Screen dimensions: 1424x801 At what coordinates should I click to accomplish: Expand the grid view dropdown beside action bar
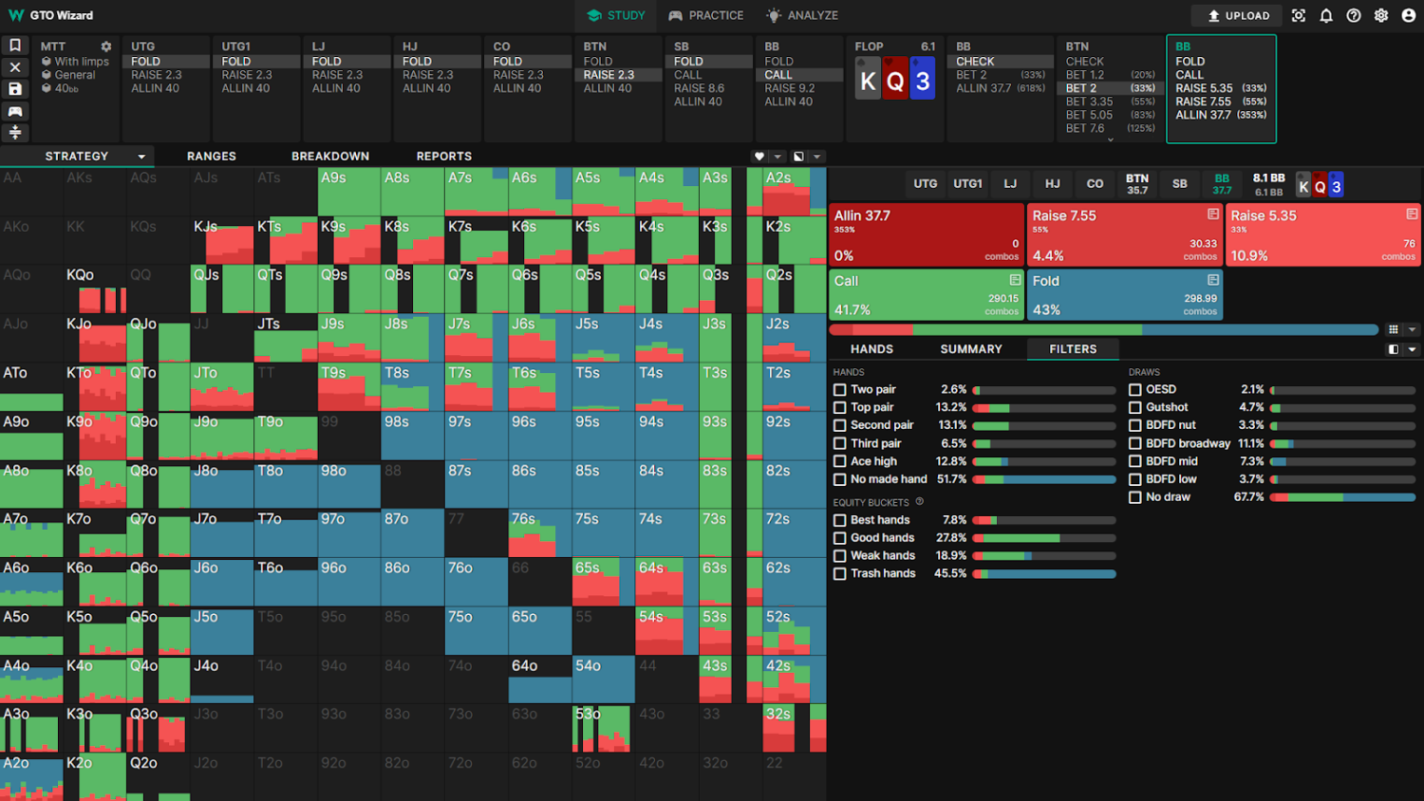(x=1412, y=329)
